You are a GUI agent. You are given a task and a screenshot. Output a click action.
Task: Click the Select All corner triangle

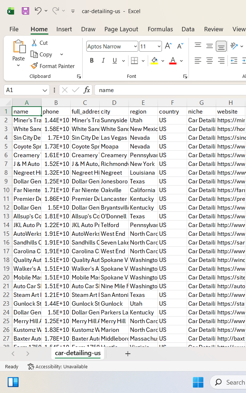[x=8, y=103]
